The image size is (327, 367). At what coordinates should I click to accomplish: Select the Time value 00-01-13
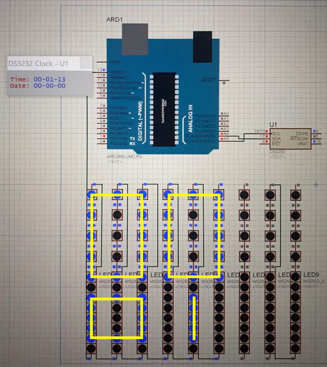(x=50, y=79)
